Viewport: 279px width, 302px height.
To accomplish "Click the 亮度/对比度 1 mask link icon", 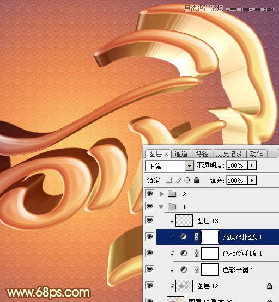I will (x=196, y=237).
